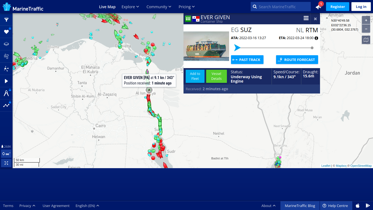Viewport: 373px width, 210px height.
Task: Open the density maps nodes icon
Action: 6,69
